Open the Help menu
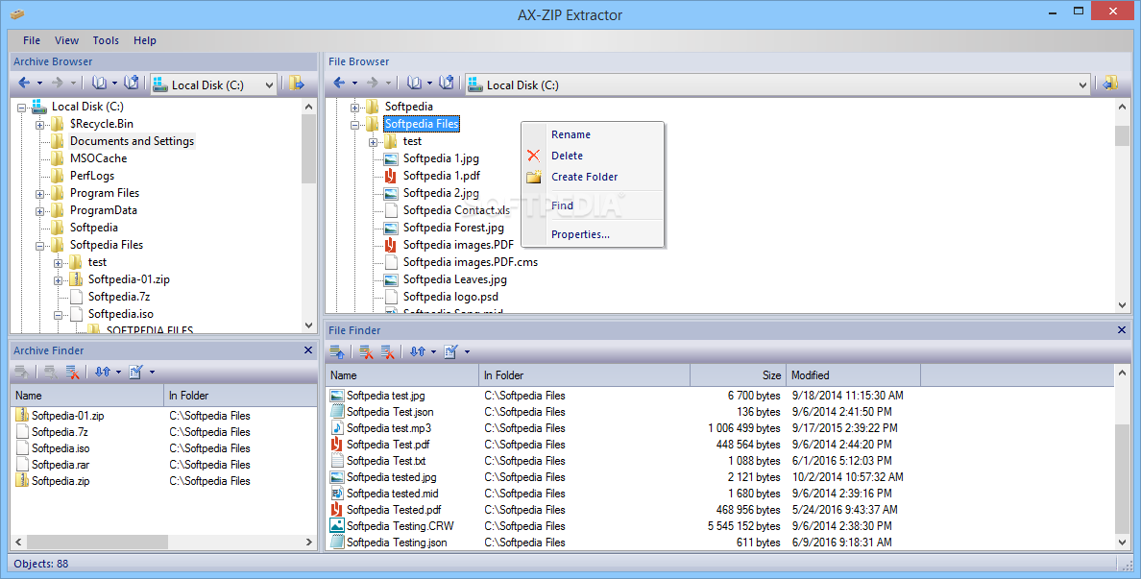This screenshot has height=579, width=1141. tap(145, 40)
